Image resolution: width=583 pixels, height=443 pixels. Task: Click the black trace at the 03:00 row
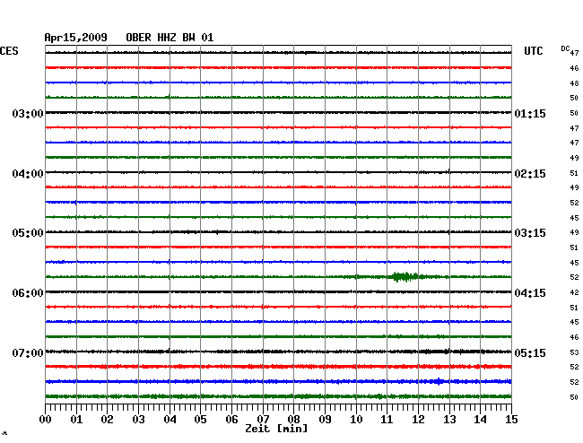coord(278,112)
